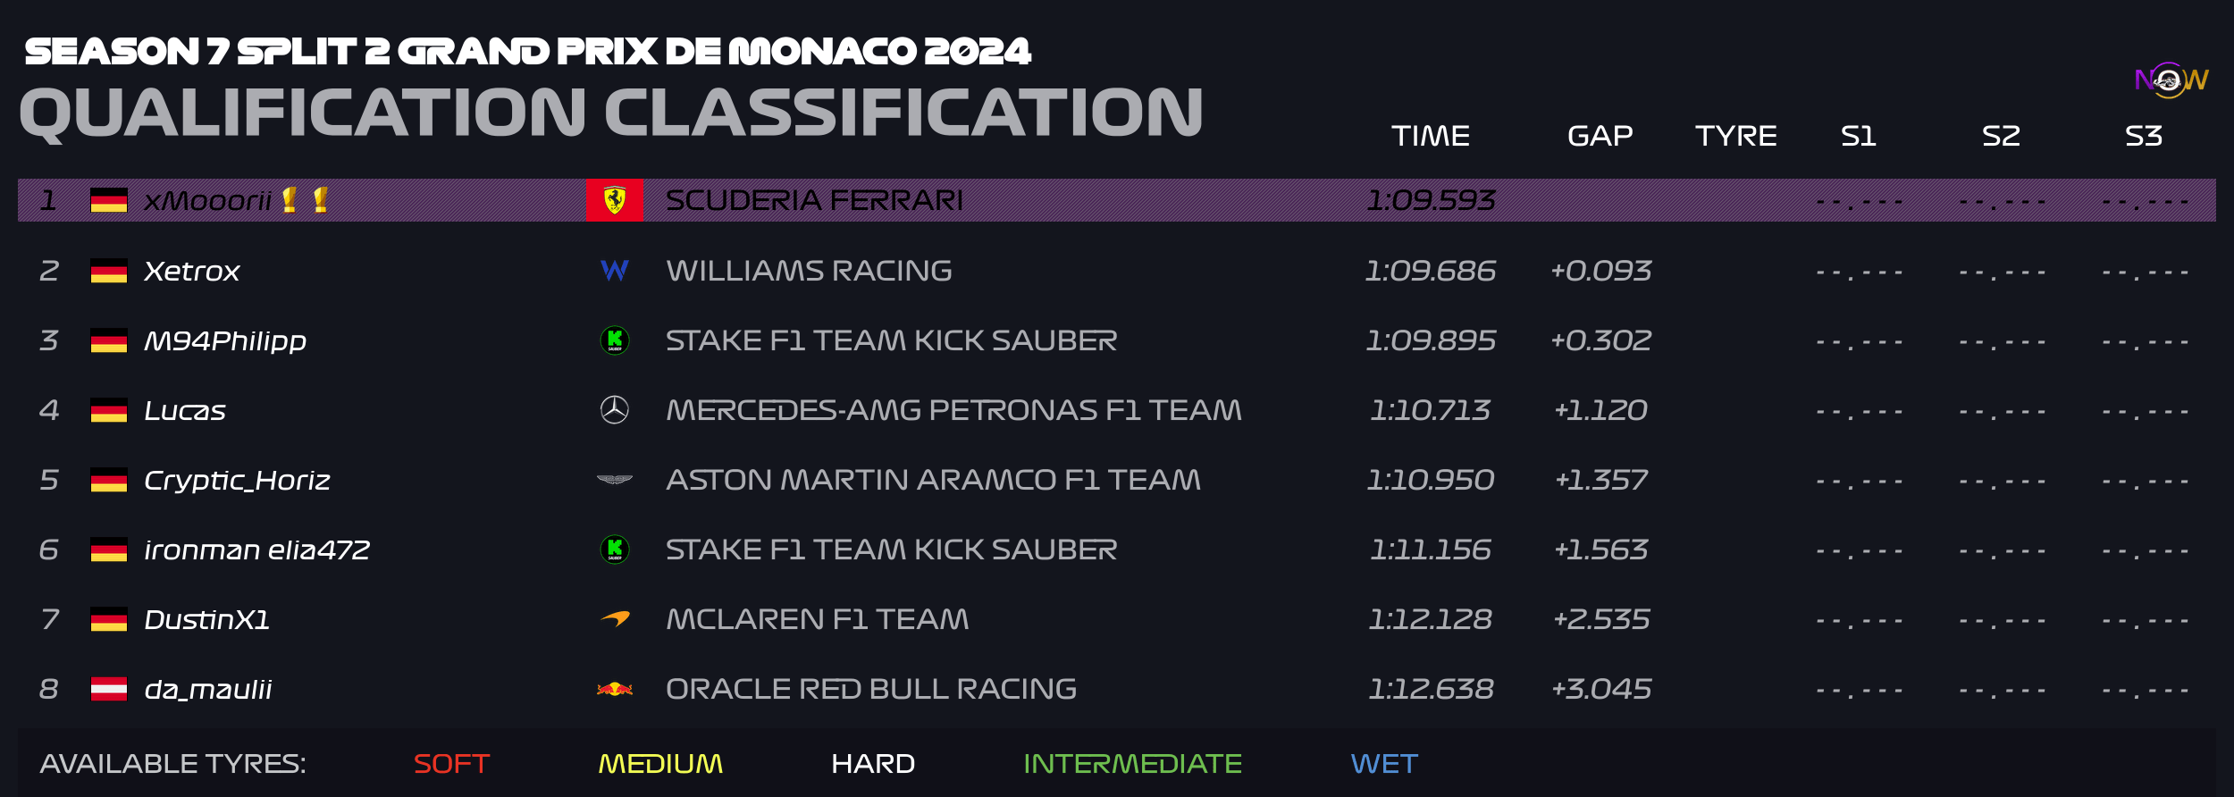Screen dimensions: 2234x797
Task: Select the WET tyre label
Action: (x=1384, y=764)
